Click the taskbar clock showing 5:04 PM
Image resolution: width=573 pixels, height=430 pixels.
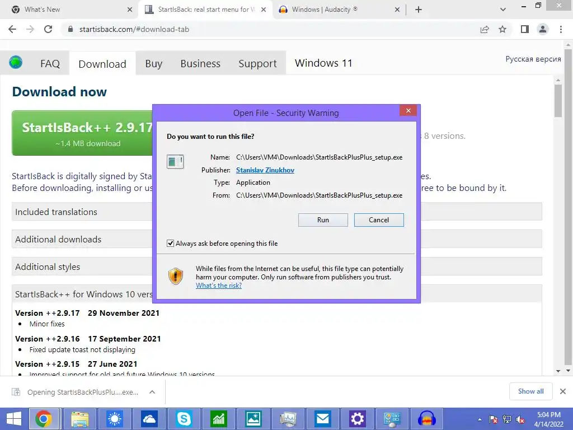(548, 419)
